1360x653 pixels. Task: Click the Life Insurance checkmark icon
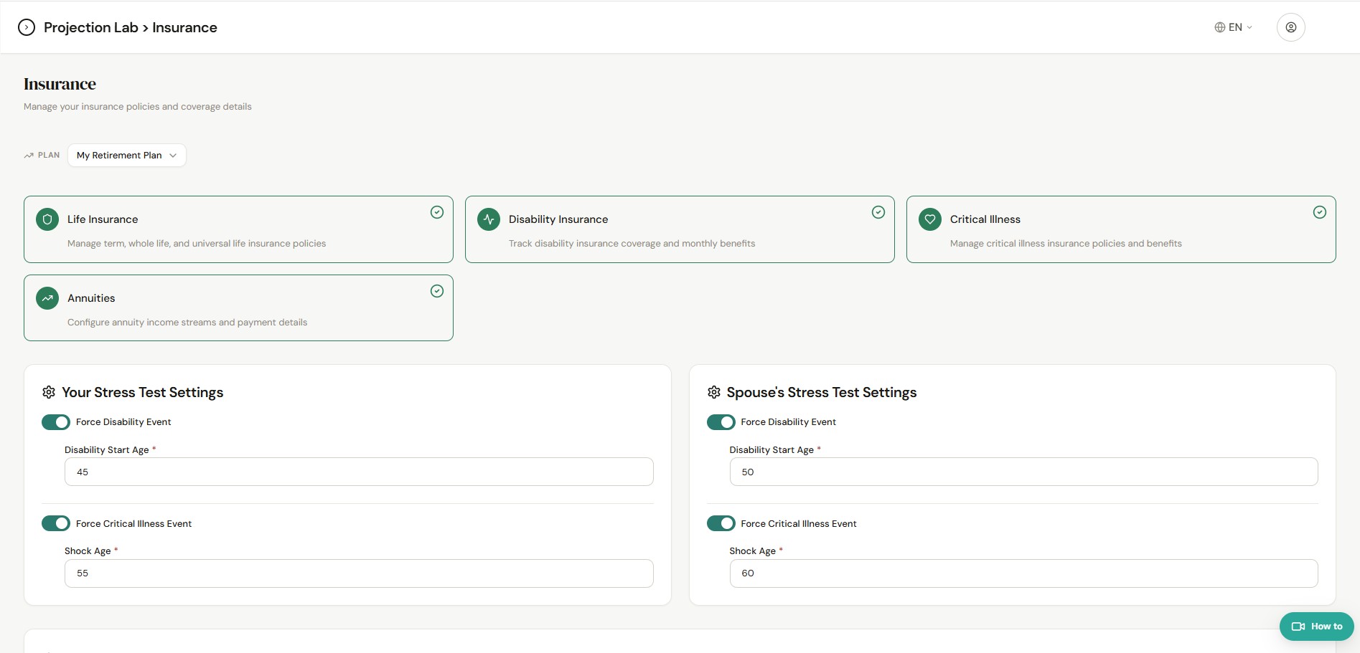[437, 212]
